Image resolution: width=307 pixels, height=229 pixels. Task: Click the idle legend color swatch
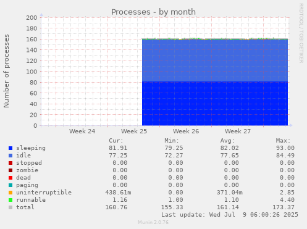(x=11, y=156)
